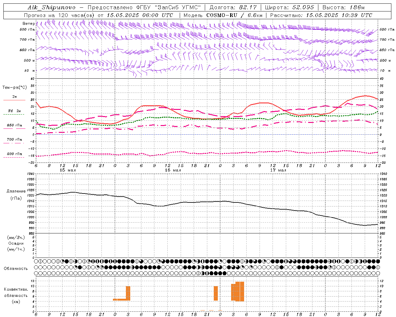Click the "(гПа)" unit under Давление
This screenshot has width=396, height=317.
(16, 198)
